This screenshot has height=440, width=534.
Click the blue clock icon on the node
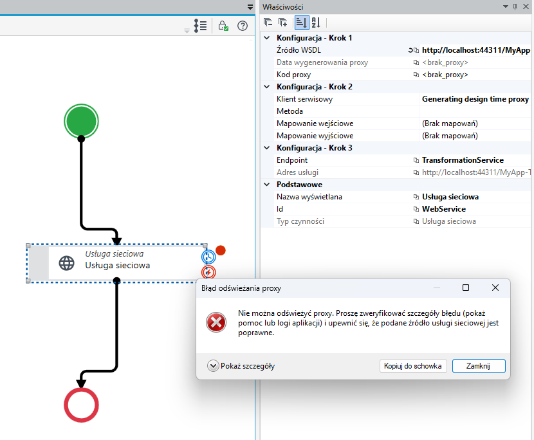[208, 257]
